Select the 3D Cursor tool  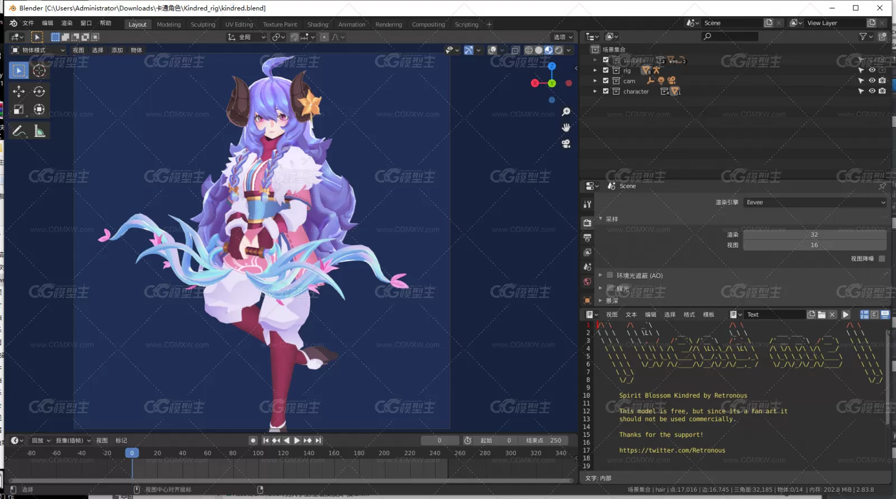(39, 70)
